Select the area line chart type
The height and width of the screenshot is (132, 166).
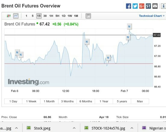click(x=16, y=16)
